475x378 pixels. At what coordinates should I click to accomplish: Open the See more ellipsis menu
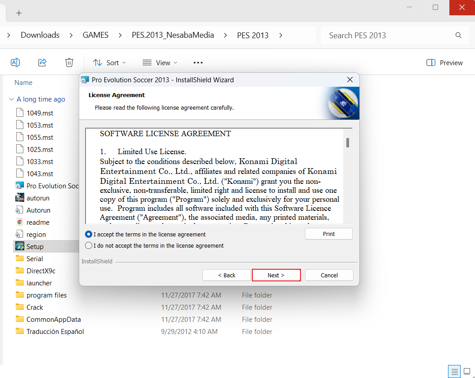[x=198, y=62]
